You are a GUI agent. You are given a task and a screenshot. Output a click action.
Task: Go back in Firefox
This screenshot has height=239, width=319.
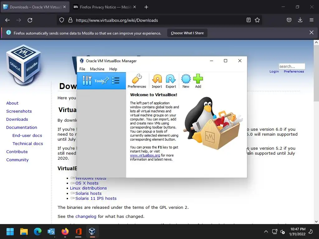coord(7,20)
